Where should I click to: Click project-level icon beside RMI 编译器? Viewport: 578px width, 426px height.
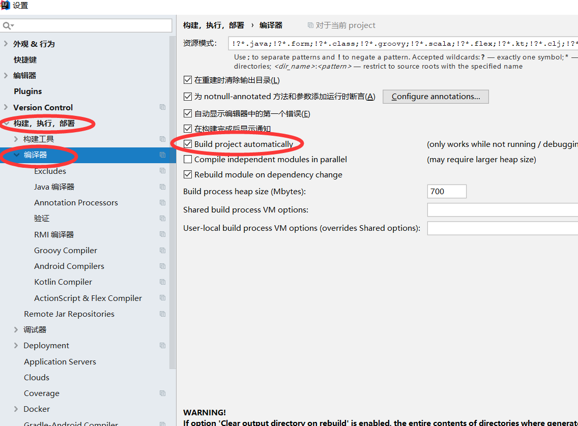[x=163, y=234]
